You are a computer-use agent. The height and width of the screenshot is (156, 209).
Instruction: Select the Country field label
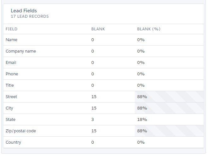13,142
